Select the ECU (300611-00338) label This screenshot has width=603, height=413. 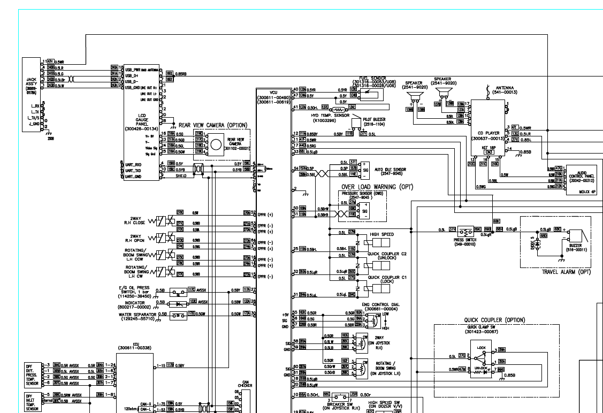coord(135,346)
